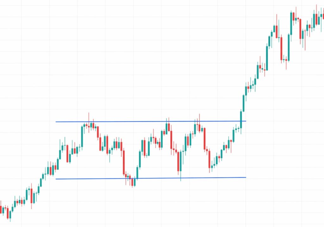Select the tall green candle right after the breakout

pyautogui.click(x=244, y=103)
